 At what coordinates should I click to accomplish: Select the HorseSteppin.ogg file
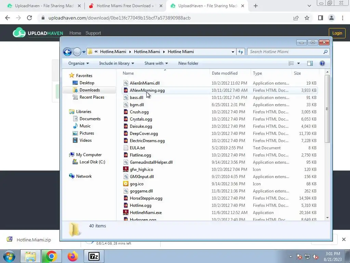point(146,198)
